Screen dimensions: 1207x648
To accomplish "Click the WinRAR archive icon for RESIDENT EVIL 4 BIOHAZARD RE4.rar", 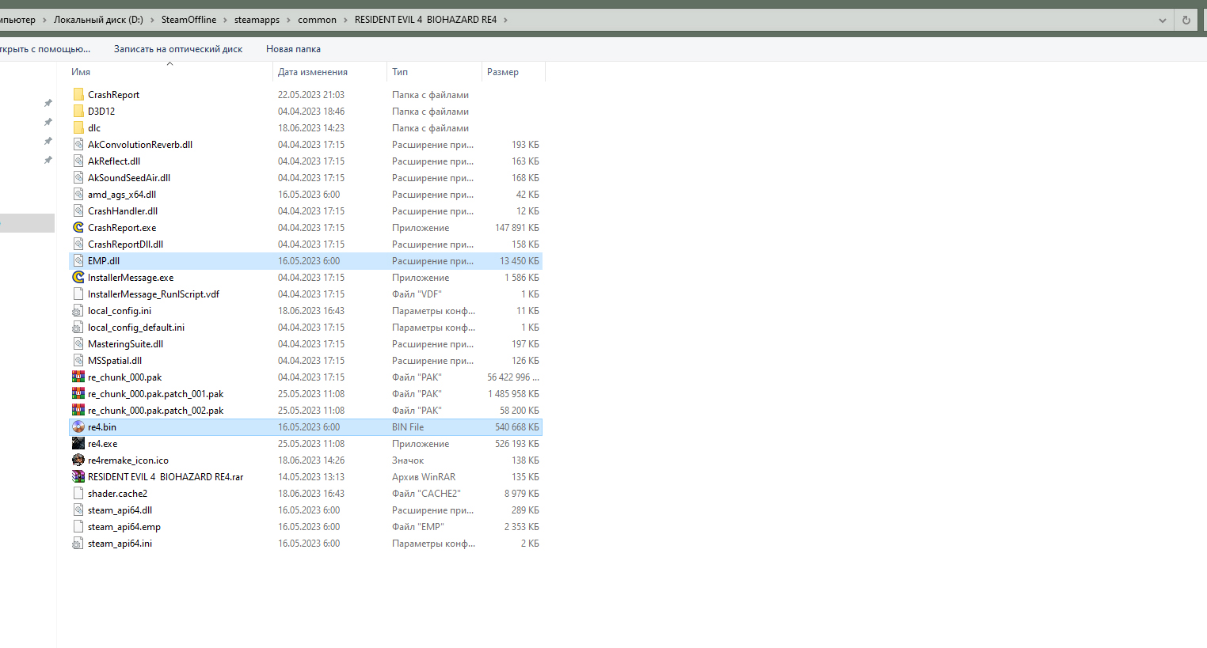I will pyautogui.click(x=78, y=477).
